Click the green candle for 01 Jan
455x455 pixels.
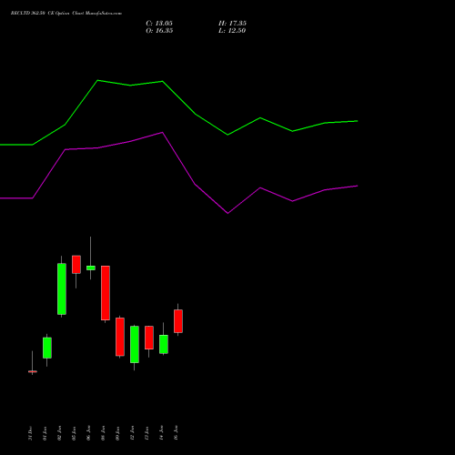point(47,348)
